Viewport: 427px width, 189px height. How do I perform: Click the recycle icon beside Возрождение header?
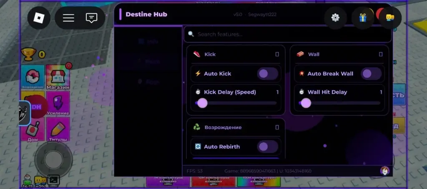(197, 127)
